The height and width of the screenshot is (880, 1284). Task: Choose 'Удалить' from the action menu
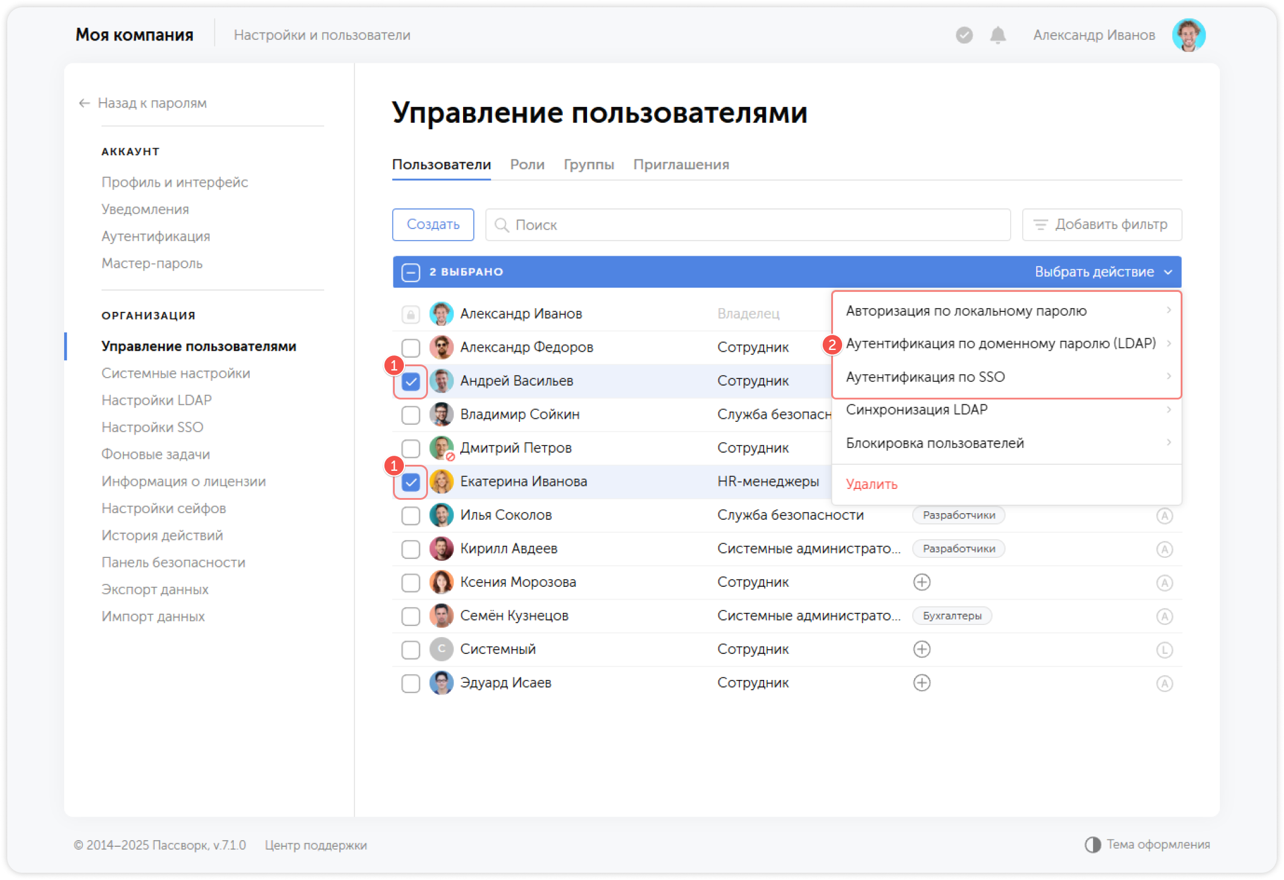click(x=872, y=484)
